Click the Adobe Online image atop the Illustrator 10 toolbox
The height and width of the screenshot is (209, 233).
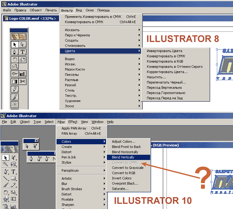[10, 149]
